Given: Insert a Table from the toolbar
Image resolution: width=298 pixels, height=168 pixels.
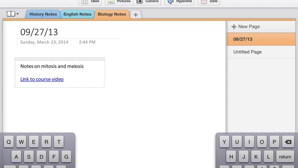Looking at the screenshot, I should (x=90, y=2).
